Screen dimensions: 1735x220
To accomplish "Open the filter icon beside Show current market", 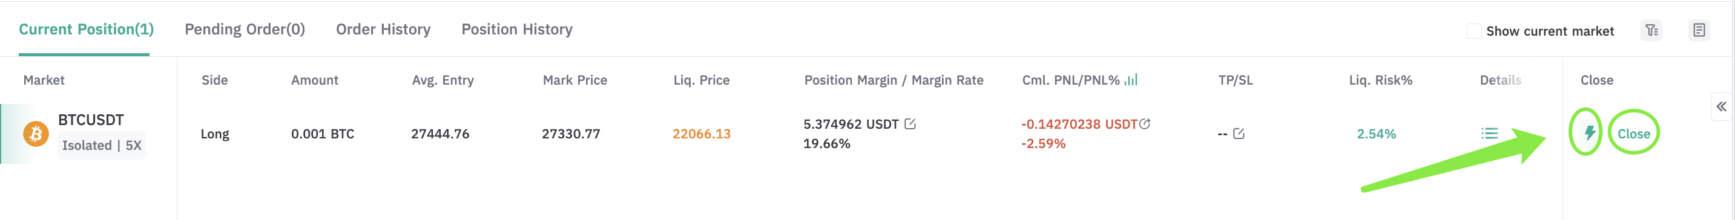I will click(x=1651, y=30).
